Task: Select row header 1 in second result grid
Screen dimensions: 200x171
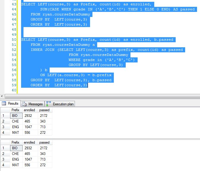Action: pyautogui.click(x=5, y=148)
